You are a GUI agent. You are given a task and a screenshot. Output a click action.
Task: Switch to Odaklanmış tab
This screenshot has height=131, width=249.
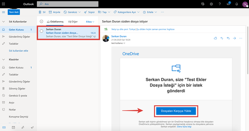(55, 22)
